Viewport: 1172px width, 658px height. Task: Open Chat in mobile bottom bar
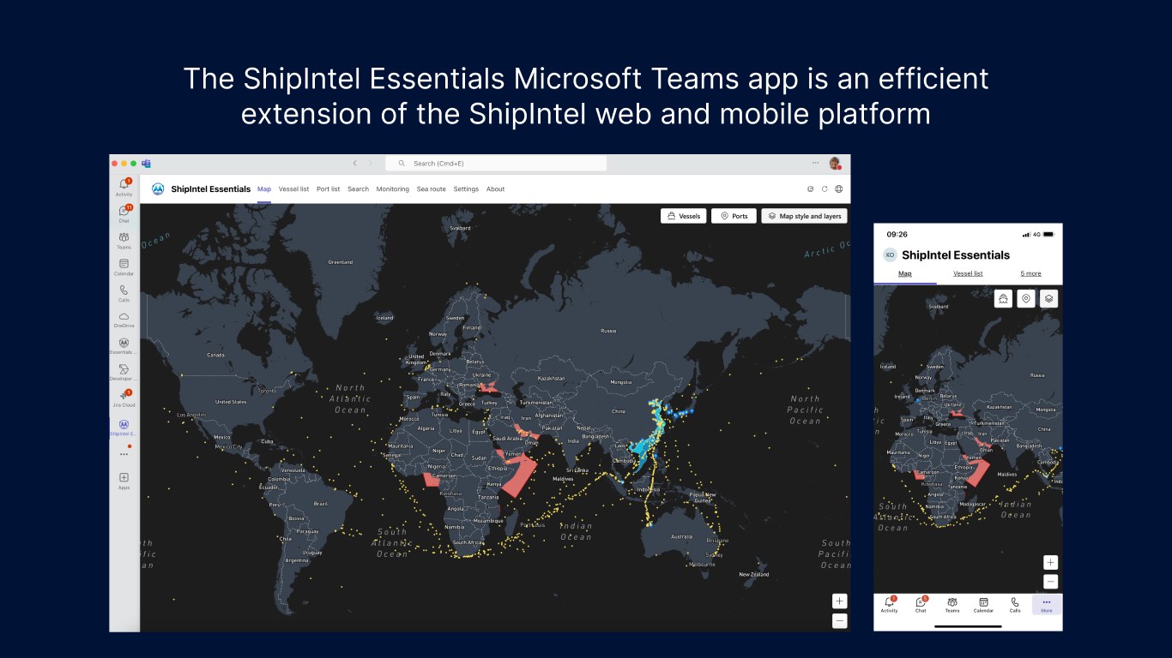(x=921, y=605)
